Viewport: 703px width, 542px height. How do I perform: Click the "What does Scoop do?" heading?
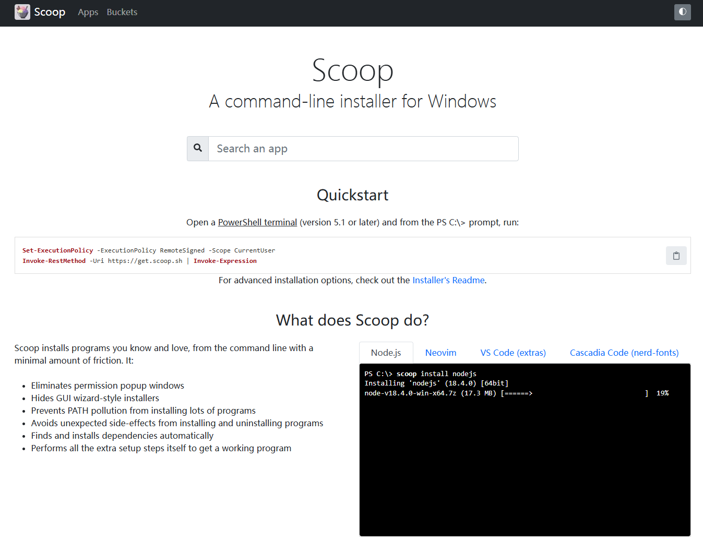[x=352, y=320]
